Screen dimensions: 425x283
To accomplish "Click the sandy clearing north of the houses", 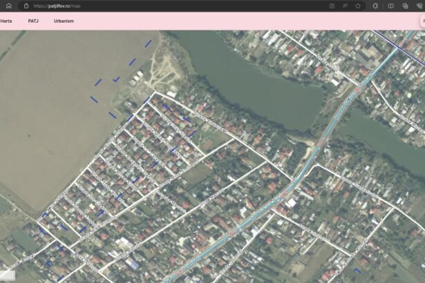I will 164,68.
